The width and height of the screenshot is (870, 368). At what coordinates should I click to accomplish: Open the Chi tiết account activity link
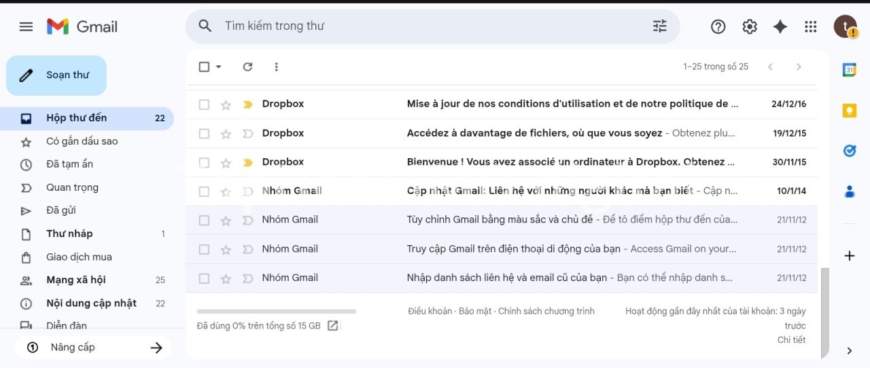(791, 339)
